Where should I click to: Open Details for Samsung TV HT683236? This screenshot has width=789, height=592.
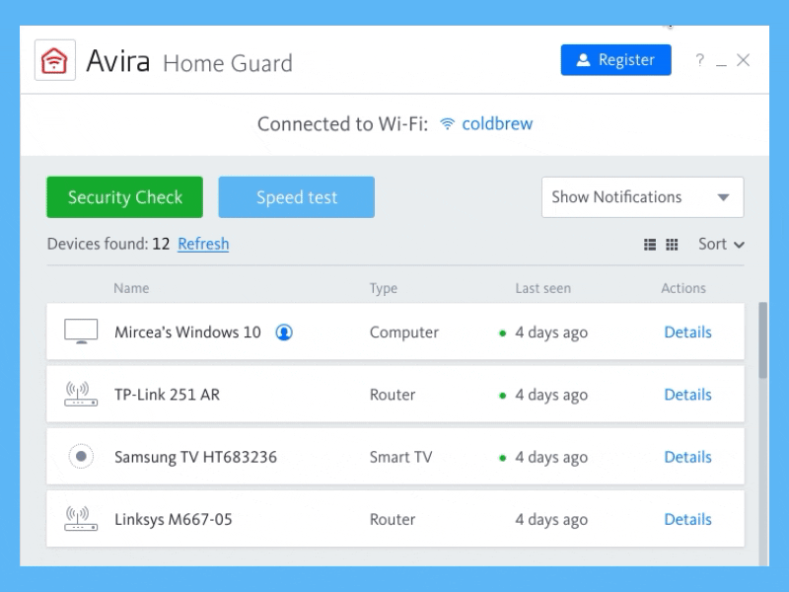pos(687,457)
